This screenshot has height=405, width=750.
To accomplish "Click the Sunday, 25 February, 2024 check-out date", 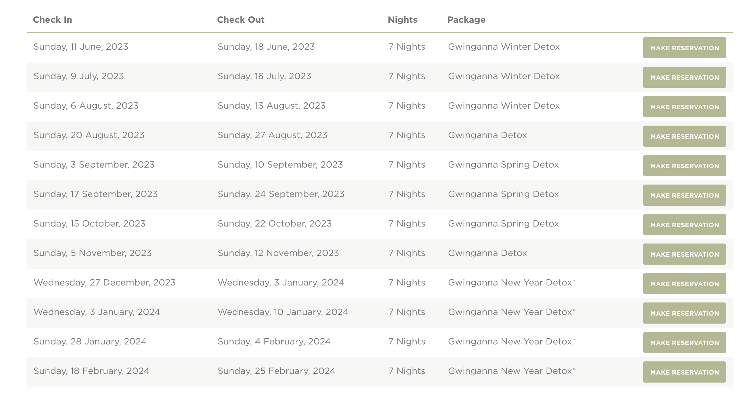I will click(276, 371).
